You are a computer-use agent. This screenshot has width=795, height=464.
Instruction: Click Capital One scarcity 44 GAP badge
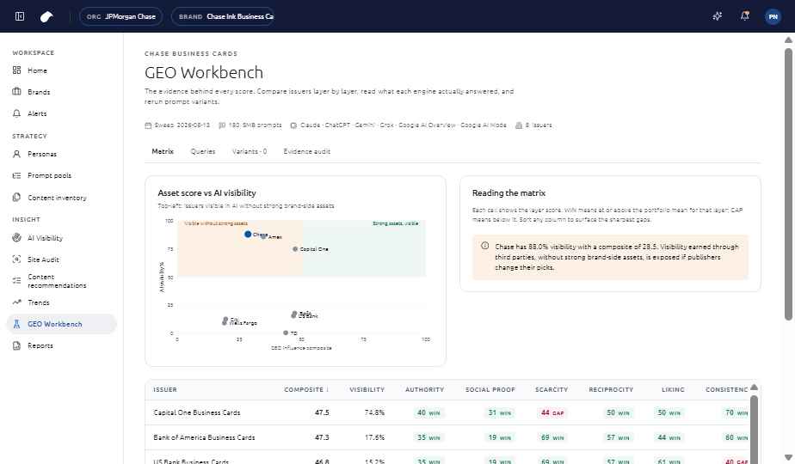[552, 412]
